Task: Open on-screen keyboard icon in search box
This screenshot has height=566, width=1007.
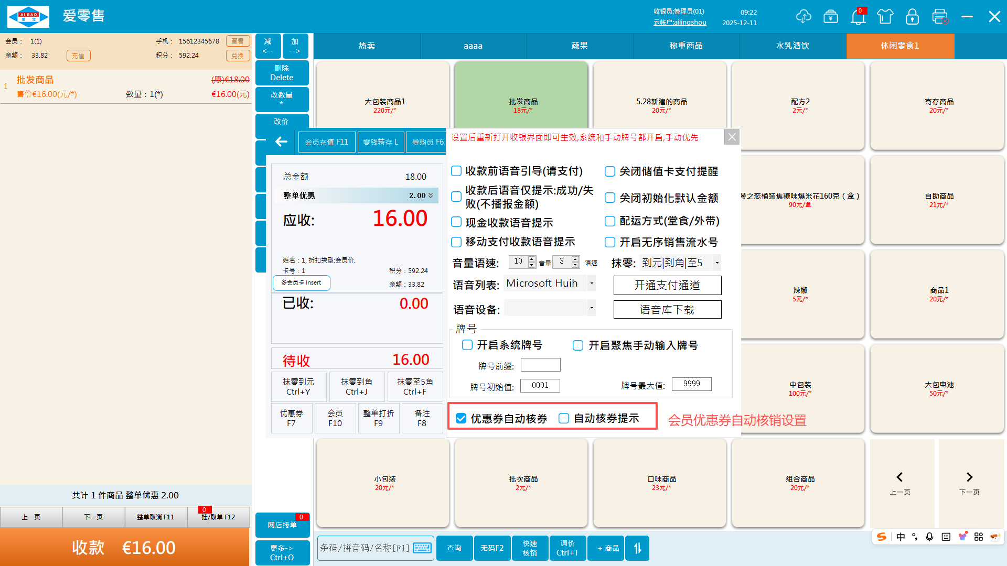Action: (x=422, y=548)
